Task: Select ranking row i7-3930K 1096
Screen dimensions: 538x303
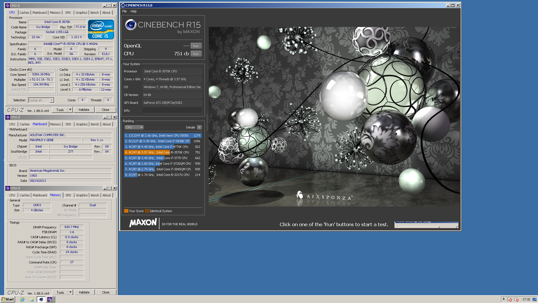Action: 163,141
